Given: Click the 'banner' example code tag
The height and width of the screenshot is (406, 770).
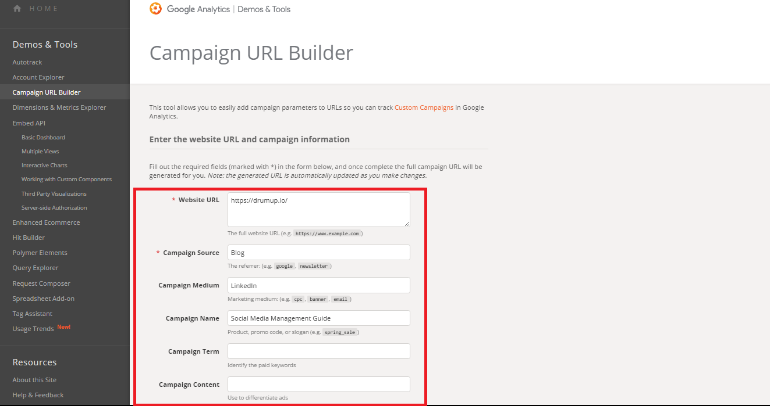Looking at the screenshot, I should (x=318, y=299).
